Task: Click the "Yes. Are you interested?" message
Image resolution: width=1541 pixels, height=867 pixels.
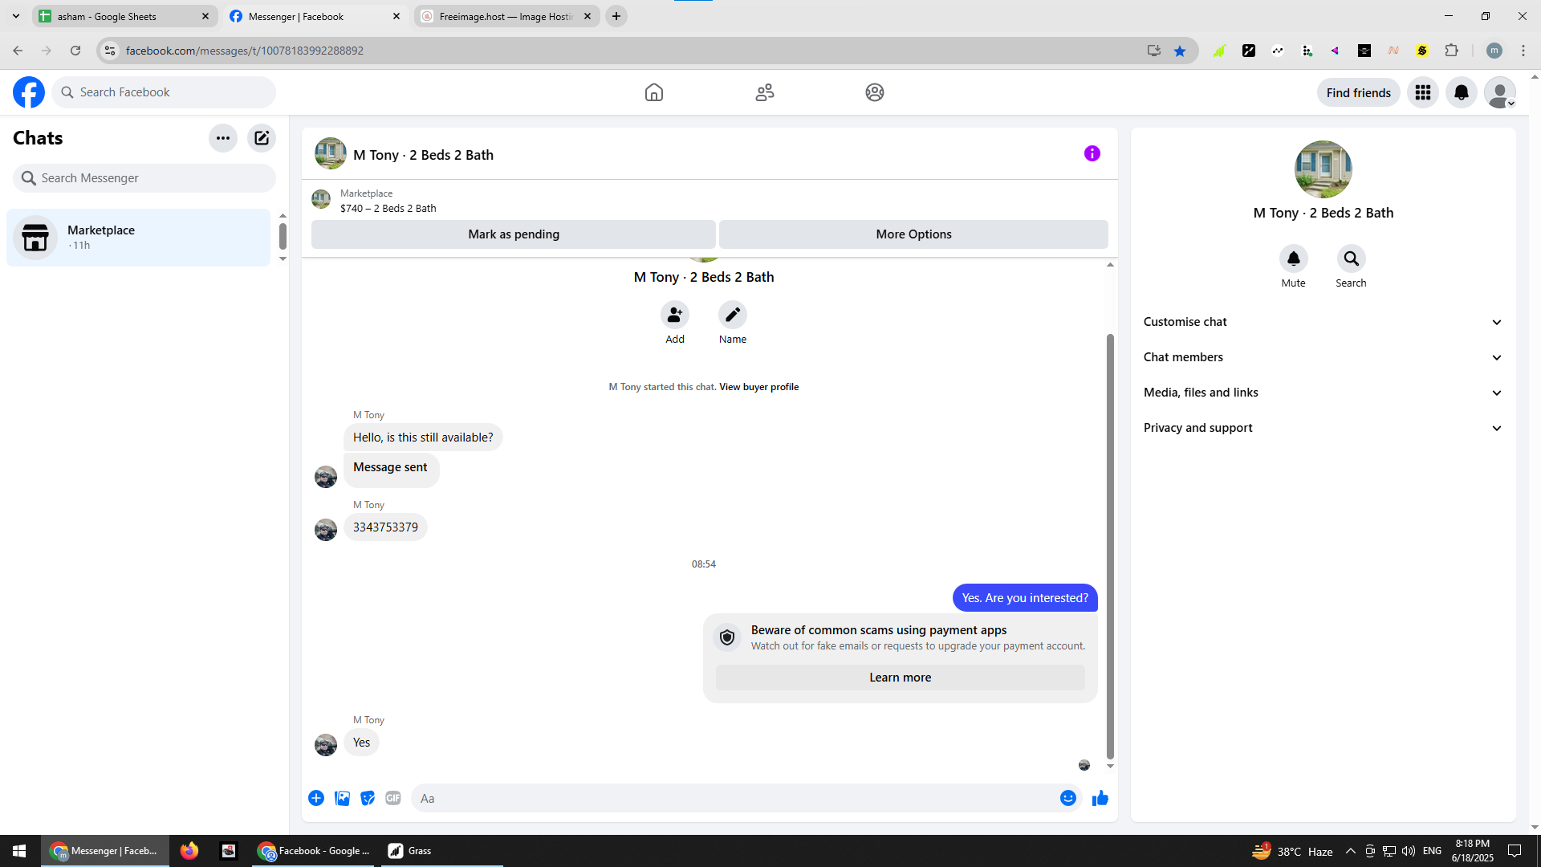Action: point(1025,598)
